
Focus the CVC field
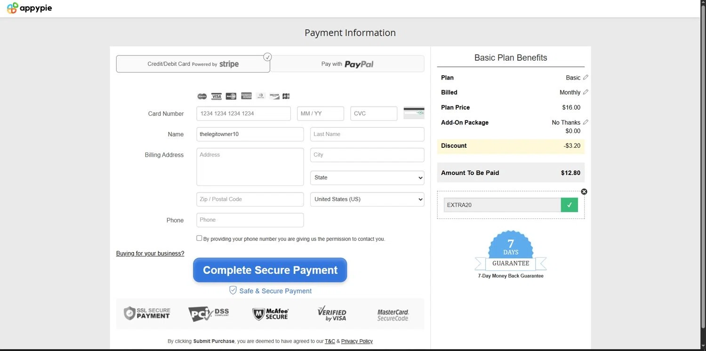(x=374, y=113)
